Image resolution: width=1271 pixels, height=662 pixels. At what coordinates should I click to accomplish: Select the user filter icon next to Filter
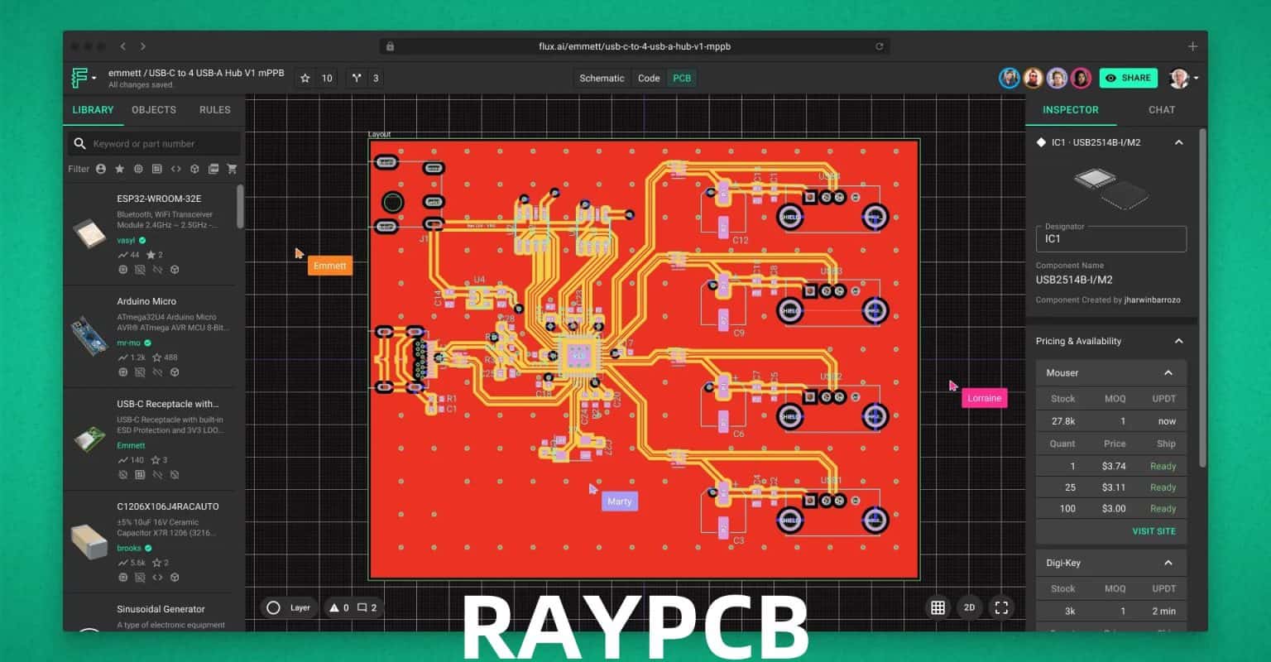coord(100,168)
